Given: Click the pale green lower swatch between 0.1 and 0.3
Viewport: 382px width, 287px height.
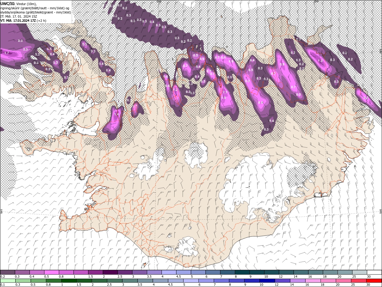Looking at the screenshot, I should [x=7, y=281].
